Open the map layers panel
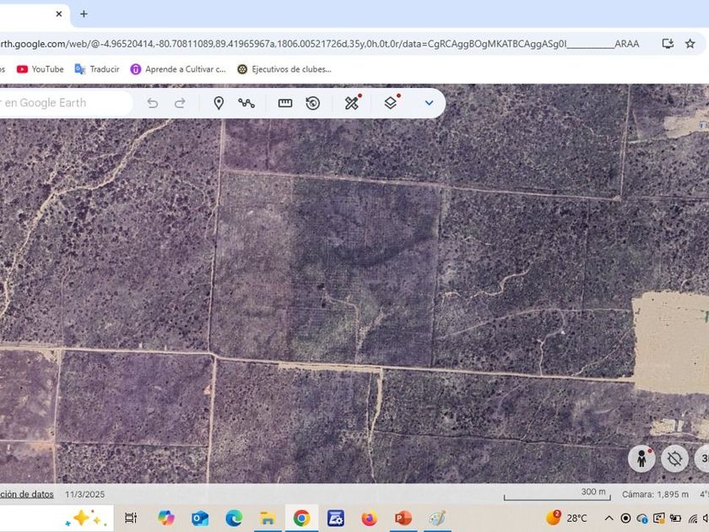Viewport: 709px width, 532px height. coord(391,103)
